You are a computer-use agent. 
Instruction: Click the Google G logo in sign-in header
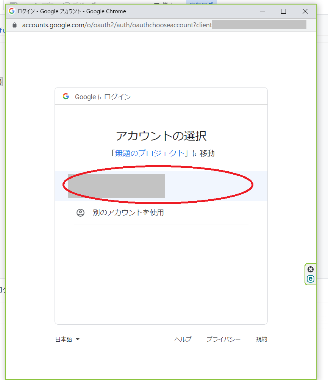(x=66, y=97)
